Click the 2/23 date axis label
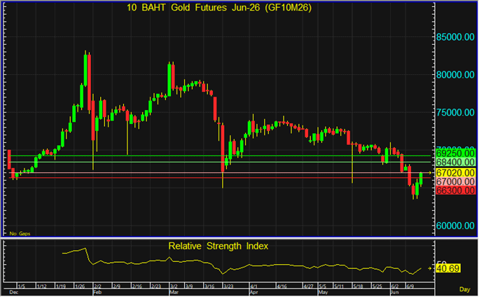The width and height of the screenshot is (479, 297). tap(155, 286)
